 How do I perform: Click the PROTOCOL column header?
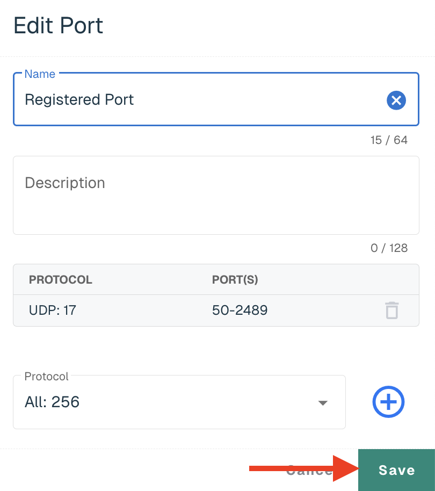coord(60,280)
